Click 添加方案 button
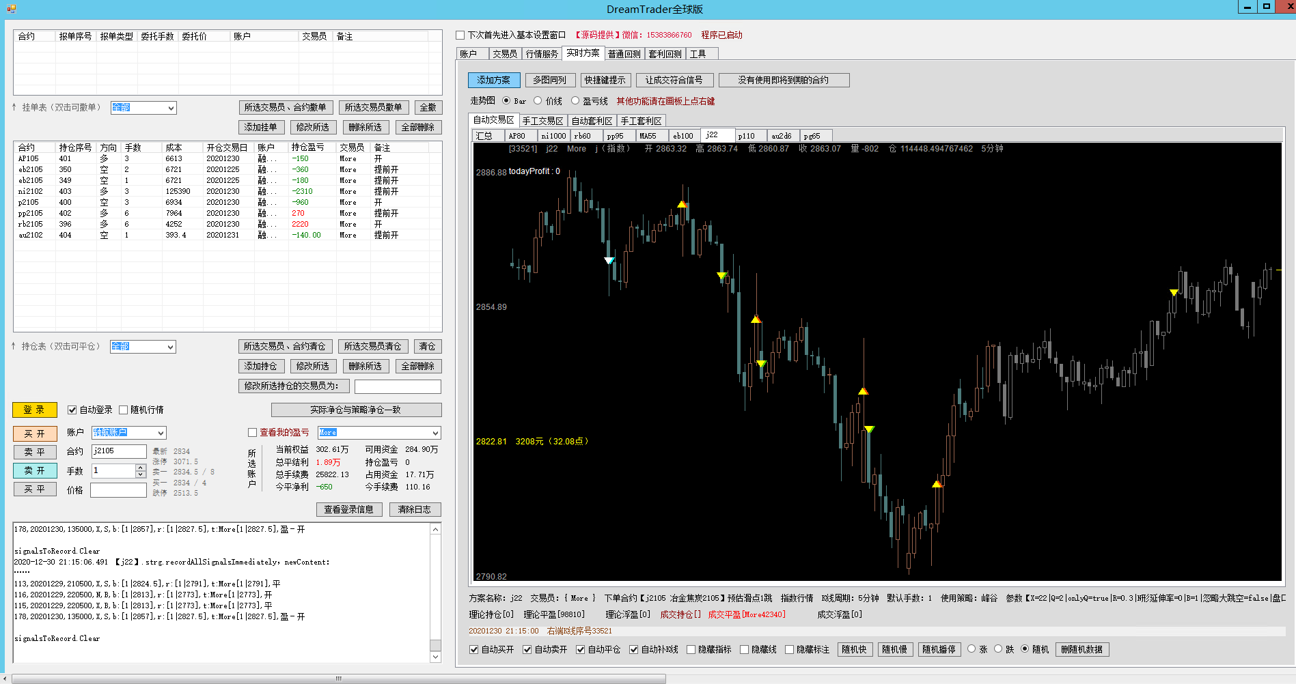 [x=494, y=80]
